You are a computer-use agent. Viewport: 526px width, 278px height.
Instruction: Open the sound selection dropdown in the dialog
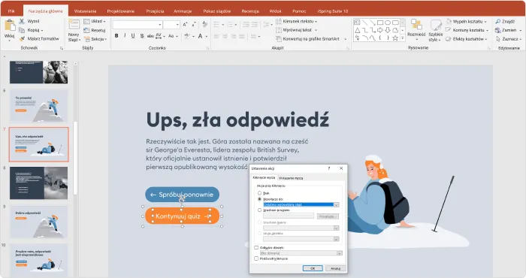339,253
